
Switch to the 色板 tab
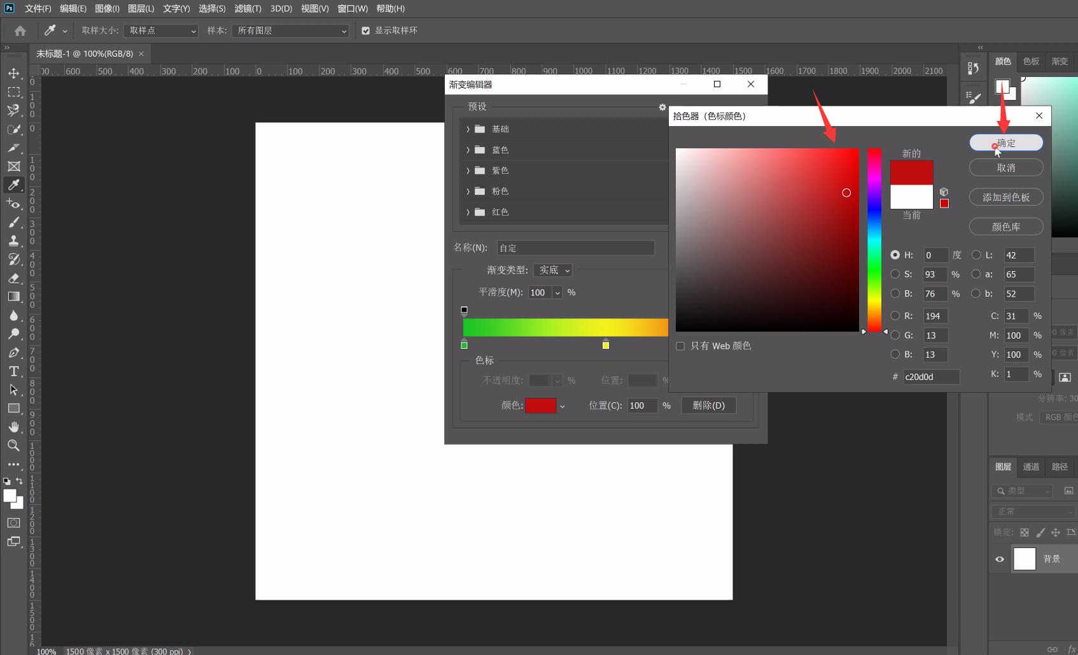1032,61
